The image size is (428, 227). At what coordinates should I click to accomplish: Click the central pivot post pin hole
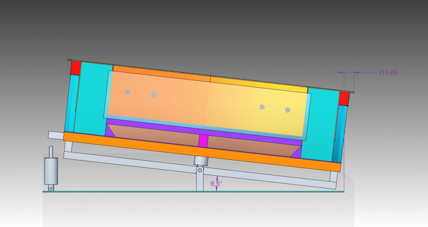(x=200, y=170)
